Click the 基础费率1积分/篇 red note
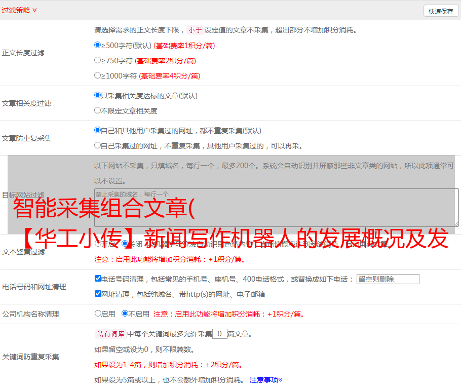Image resolution: width=462 pixels, height=389 pixels. pos(184,46)
